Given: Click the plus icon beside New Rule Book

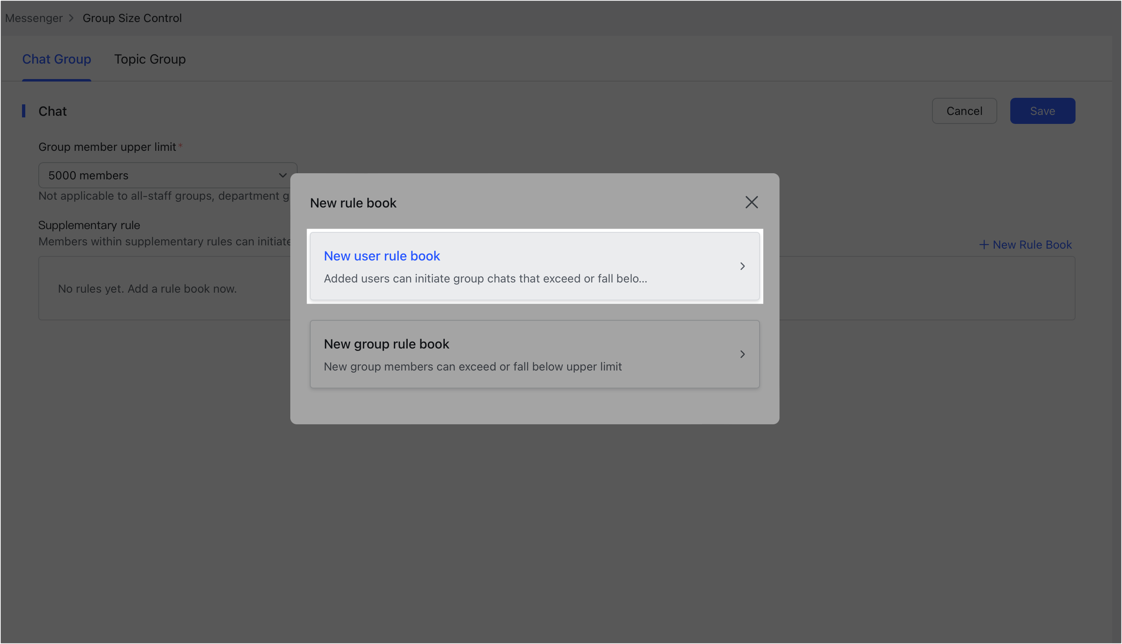Looking at the screenshot, I should pyautogui.click(x=984, y=244).
